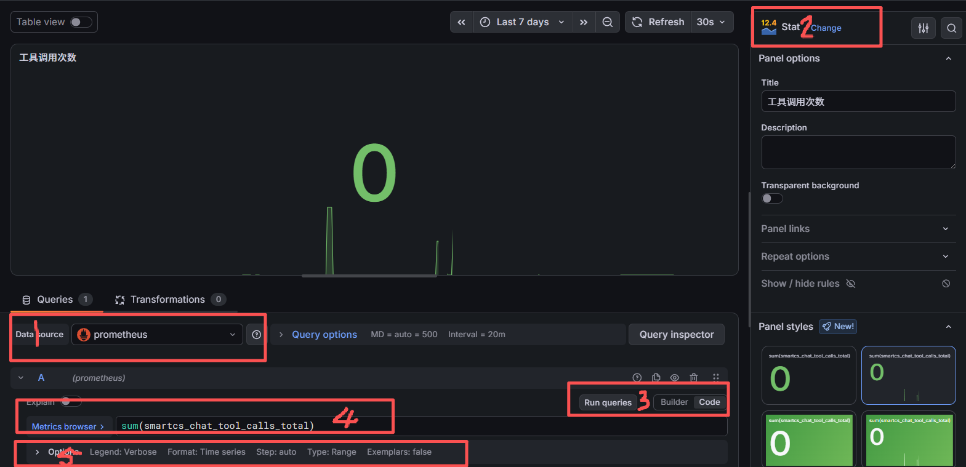Select the green background style without sparkline

click(809, 439)
